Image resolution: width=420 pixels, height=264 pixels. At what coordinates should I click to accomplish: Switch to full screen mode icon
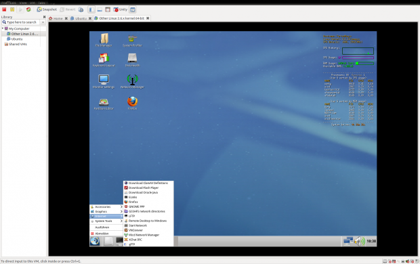coord(108,9)
